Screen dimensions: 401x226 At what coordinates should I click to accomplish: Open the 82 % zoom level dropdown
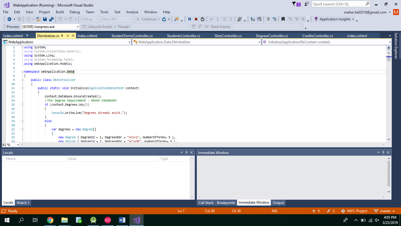(18, 145)
